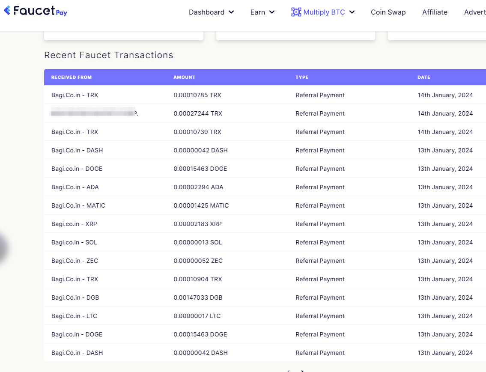
Task: Click the AMOUNT column header
Action: (184, 77)
